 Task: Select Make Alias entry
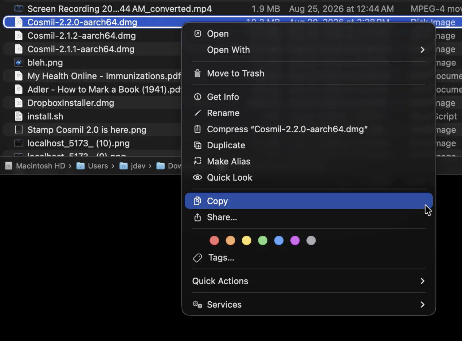309,161
